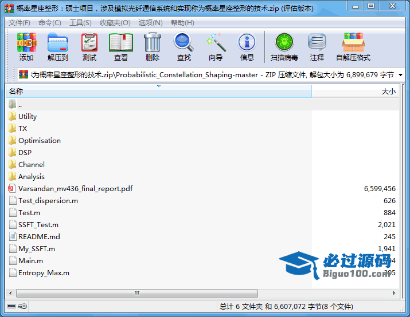Open the 选项(N) menu
The image size is (410, 317).
click(x=151, y=23)
